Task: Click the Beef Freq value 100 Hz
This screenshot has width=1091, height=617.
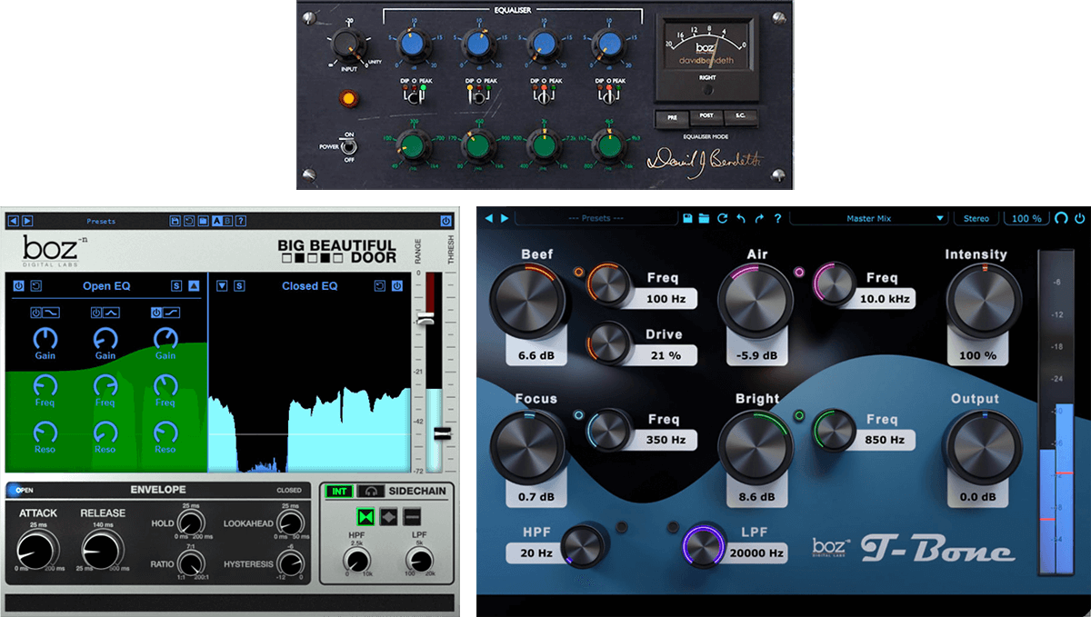Action: [x=666, y=299]
